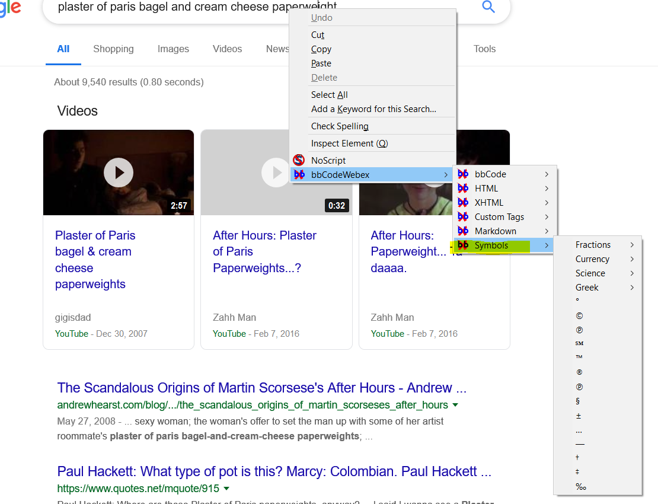
Task: Expand the Custom Tags submenu arrow
Action: point(547,217)
